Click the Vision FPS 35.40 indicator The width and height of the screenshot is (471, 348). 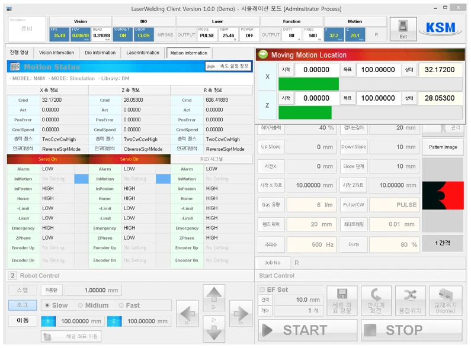59,34
